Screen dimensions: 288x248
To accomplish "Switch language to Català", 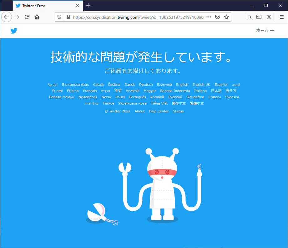I will point(98,85).
